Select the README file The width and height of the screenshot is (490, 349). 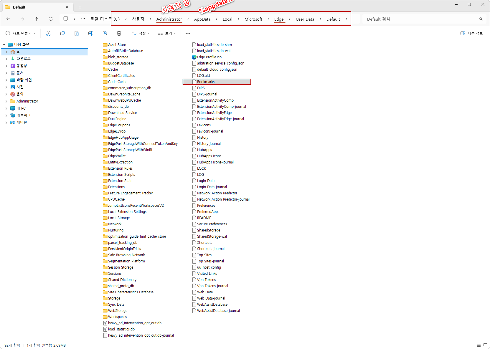coord(202,218)
